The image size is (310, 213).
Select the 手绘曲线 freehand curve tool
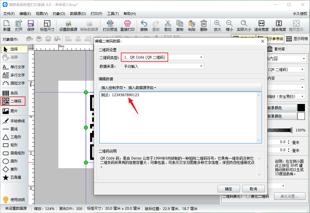point(14,121)
